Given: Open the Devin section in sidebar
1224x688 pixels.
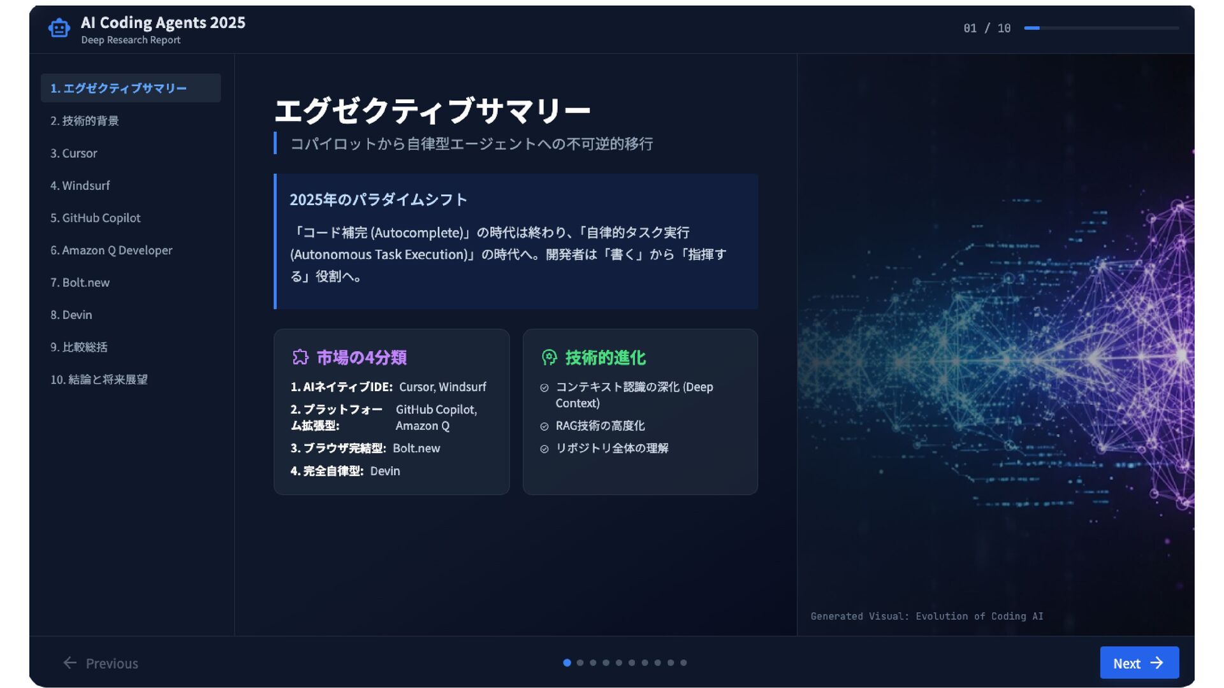Looking at the screenshot, I should 71,315.
